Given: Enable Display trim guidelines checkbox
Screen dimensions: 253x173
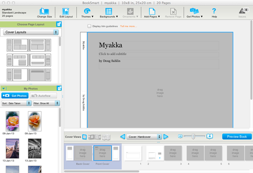Looking at the screenshot, I should click(89, 26).
